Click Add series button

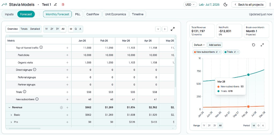[215, 45]
